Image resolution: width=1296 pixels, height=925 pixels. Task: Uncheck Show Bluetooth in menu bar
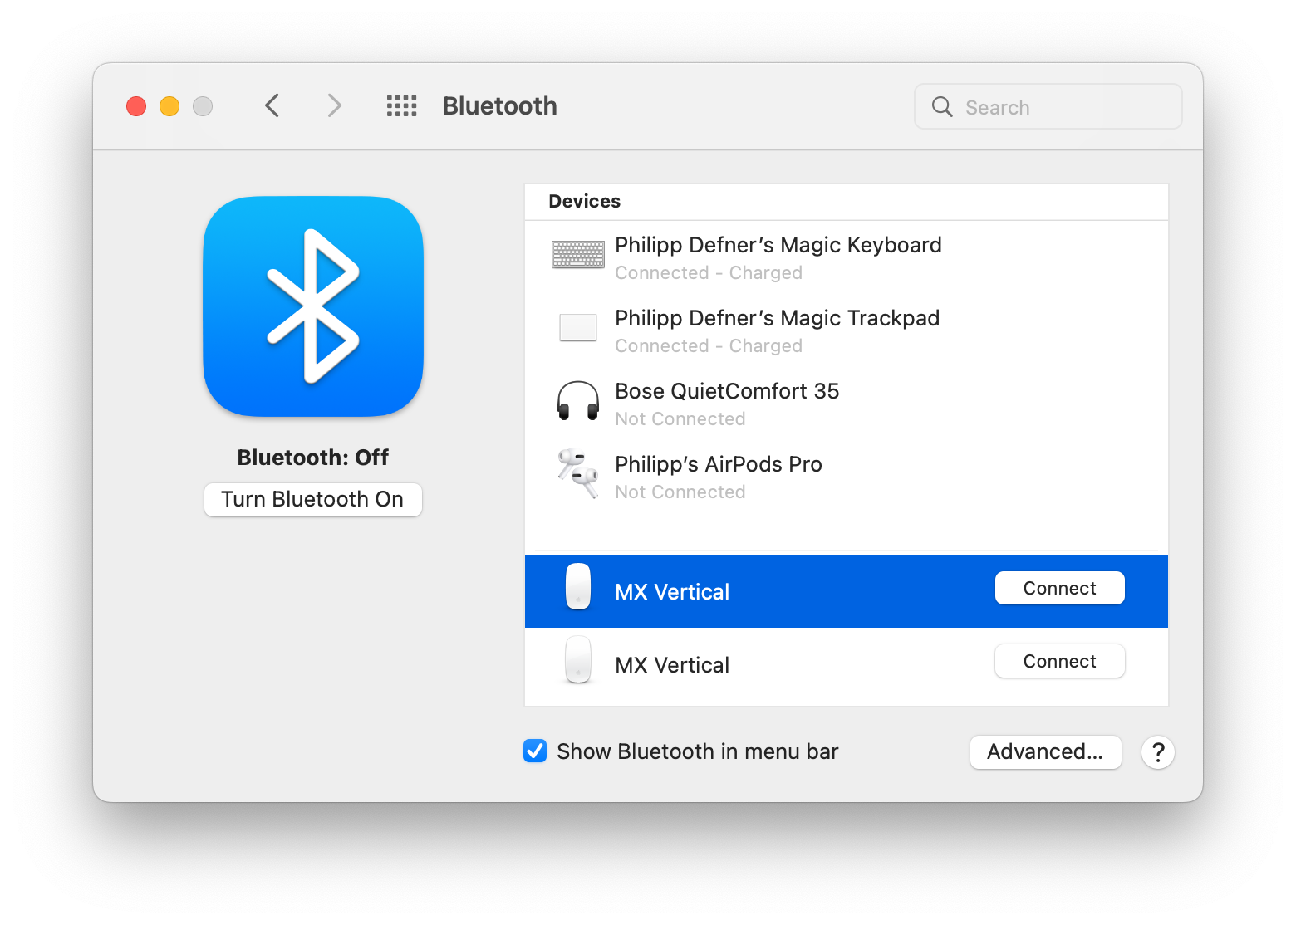[x=535, y=751]
